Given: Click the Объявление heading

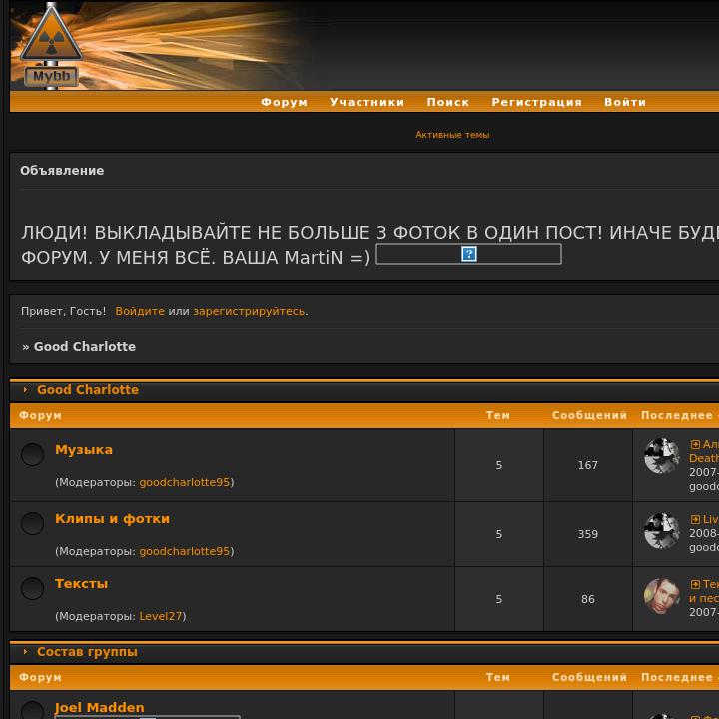Looking at the screenshot, I should pos(62,170).
